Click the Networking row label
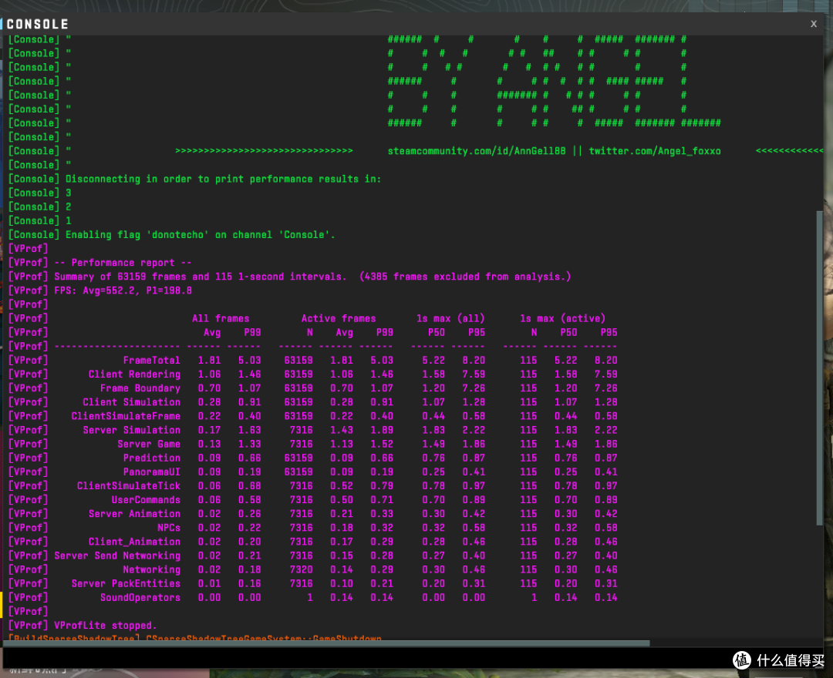This screenshot has width=833, height=678. pyautogui.click(x=151, y=570)
